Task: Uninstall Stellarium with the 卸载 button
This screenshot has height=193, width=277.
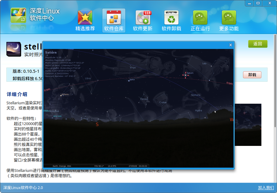Action: coord(252,75)
